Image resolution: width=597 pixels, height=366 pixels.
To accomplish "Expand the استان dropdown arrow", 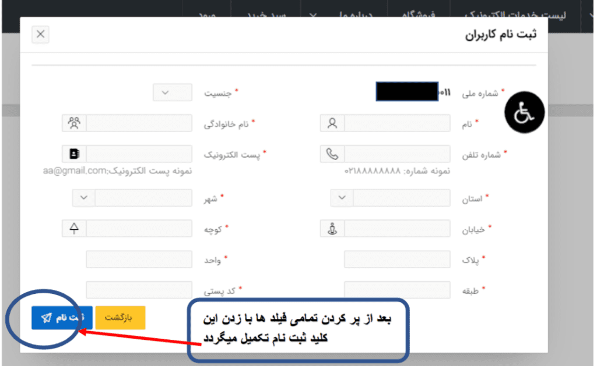I will click(x=342, y=198).
